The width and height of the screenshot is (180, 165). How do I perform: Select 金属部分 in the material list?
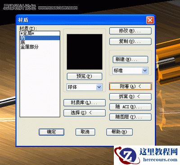[40, 47]
